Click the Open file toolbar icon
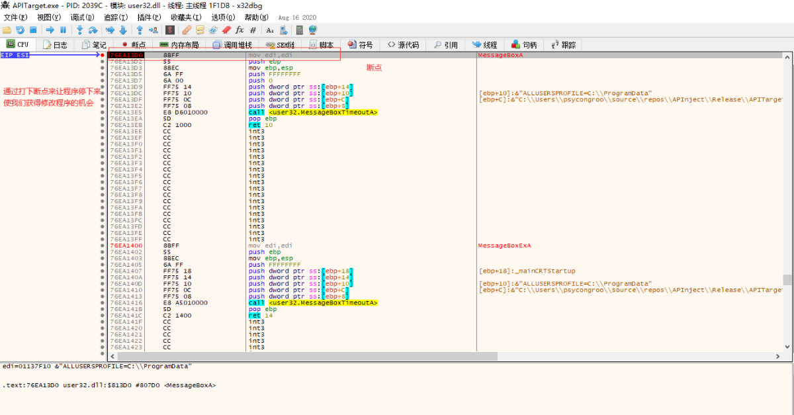 [7, 30]
